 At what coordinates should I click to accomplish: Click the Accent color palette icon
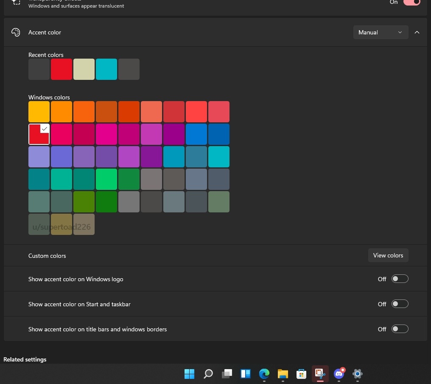tap(16, 32)
